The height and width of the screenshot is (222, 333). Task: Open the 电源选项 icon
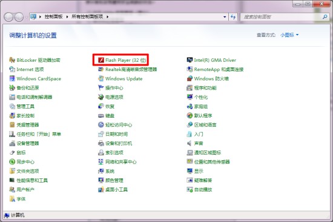point(101,97)
